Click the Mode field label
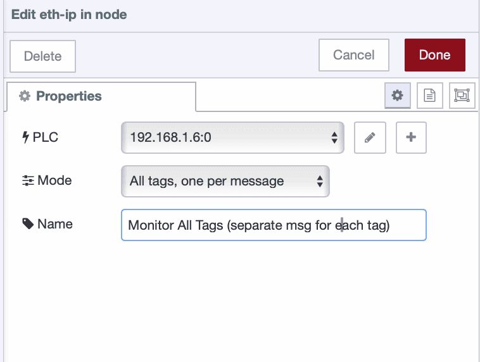 pyautogui.click(x=54, y=181)
